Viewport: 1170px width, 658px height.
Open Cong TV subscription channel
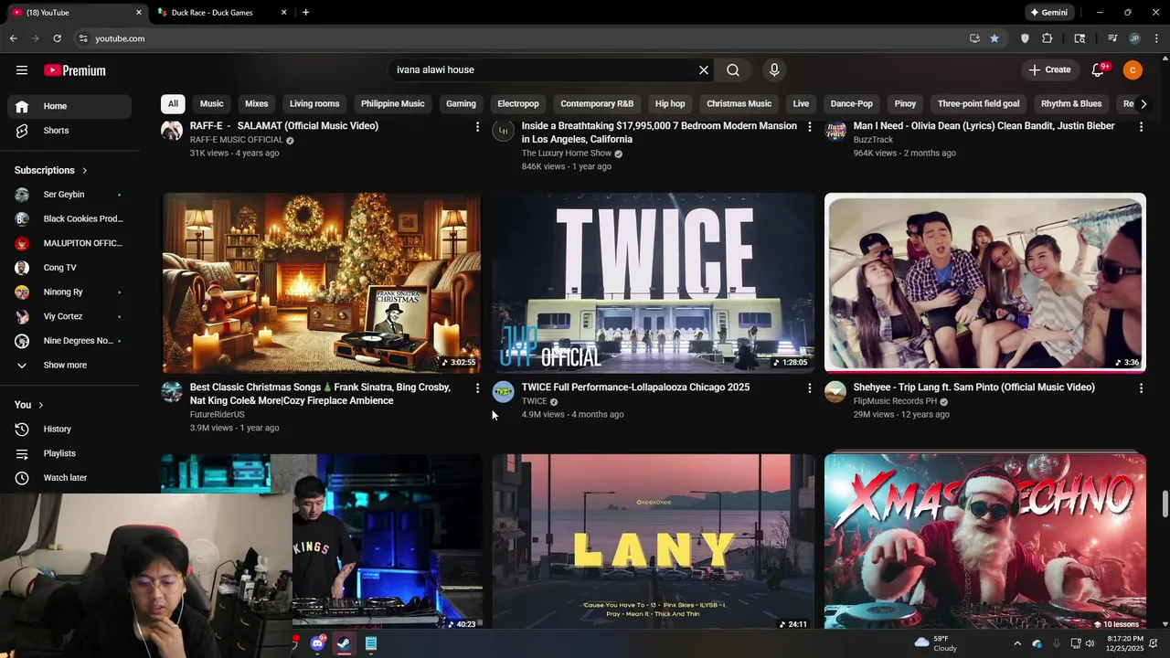coord(69,268)
